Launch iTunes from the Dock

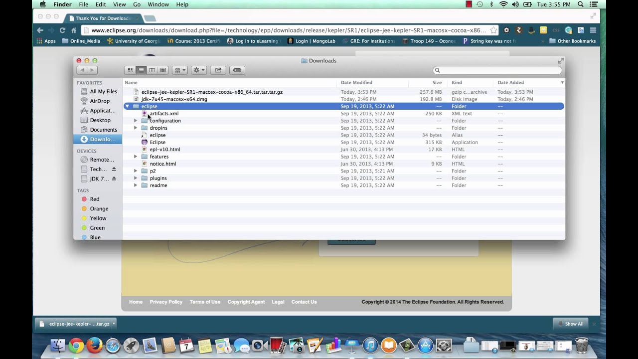click(x=371, y=344)
